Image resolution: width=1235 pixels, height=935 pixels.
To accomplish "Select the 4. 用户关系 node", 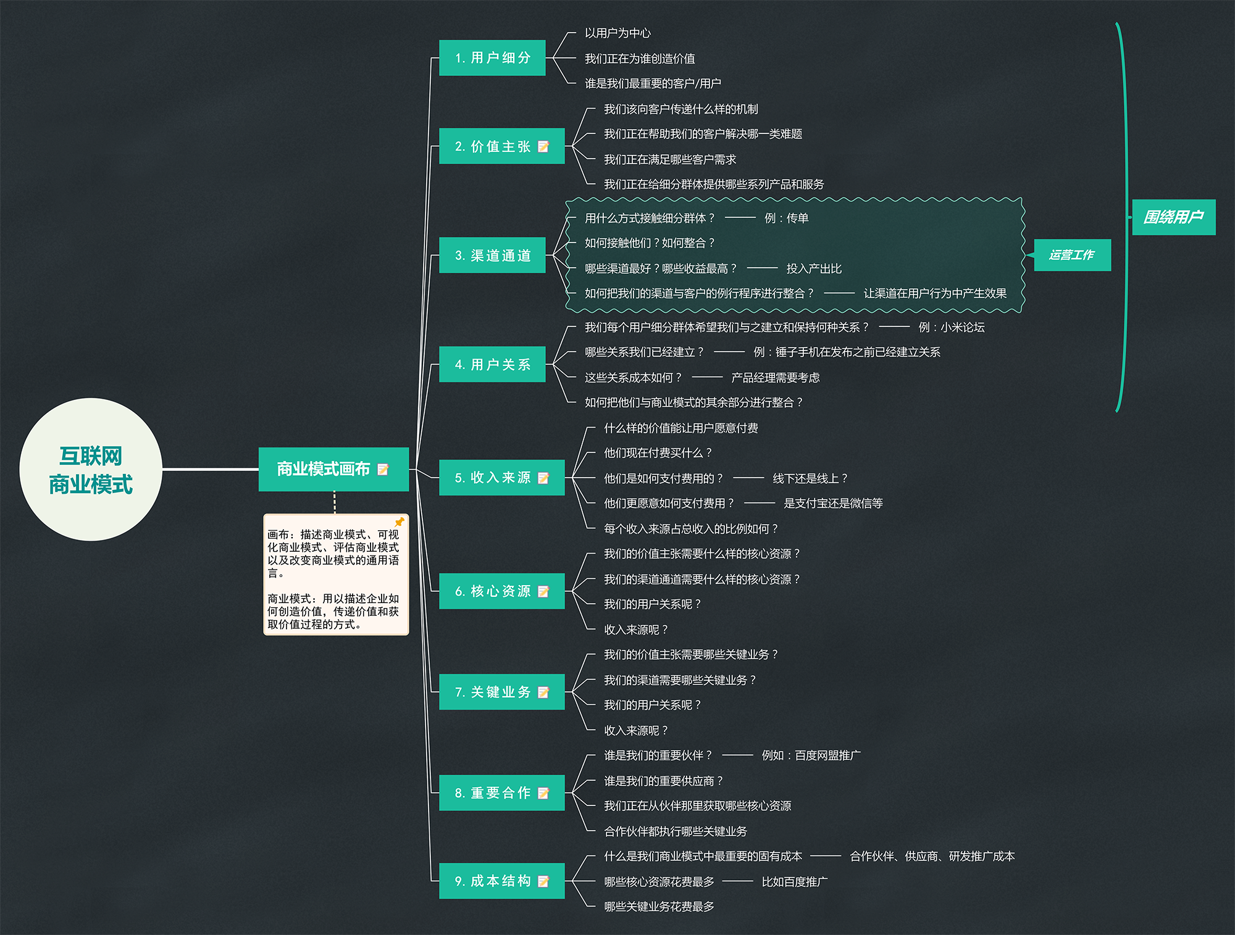I will click(492, 364).
